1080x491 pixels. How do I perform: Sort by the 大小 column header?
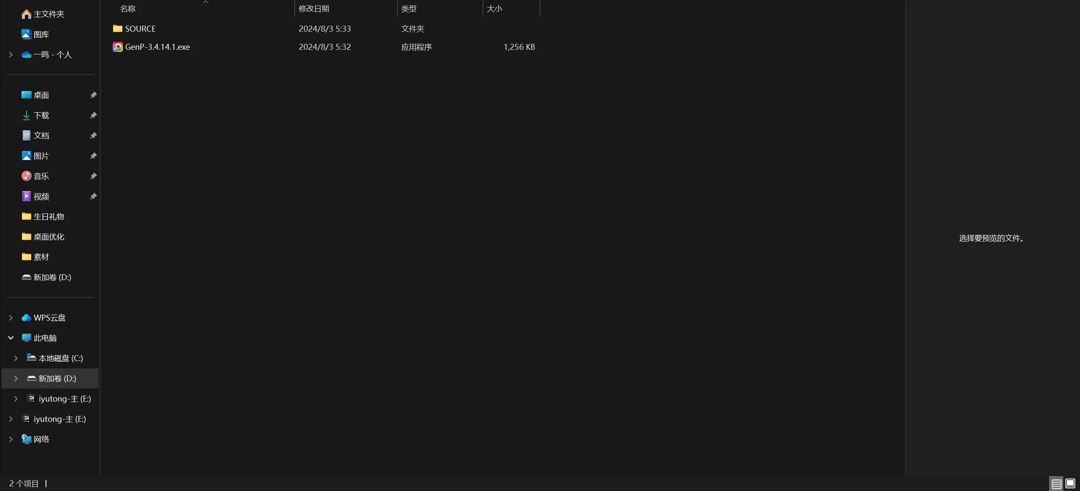pos(494,8)
